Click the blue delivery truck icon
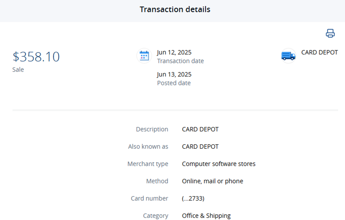Screen dimensions: 345x220 (x=288, y=56)
